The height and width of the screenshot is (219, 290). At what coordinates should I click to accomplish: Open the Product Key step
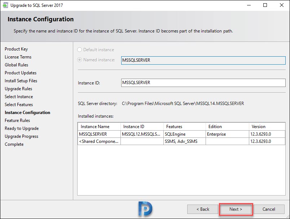(16, 49)
